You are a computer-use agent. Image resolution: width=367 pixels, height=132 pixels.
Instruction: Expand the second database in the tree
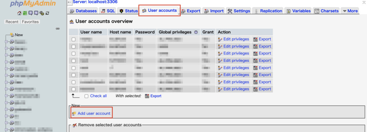[6, 49]
